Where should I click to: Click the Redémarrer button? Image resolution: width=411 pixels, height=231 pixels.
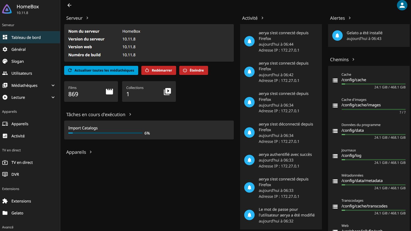pos(158,70)
